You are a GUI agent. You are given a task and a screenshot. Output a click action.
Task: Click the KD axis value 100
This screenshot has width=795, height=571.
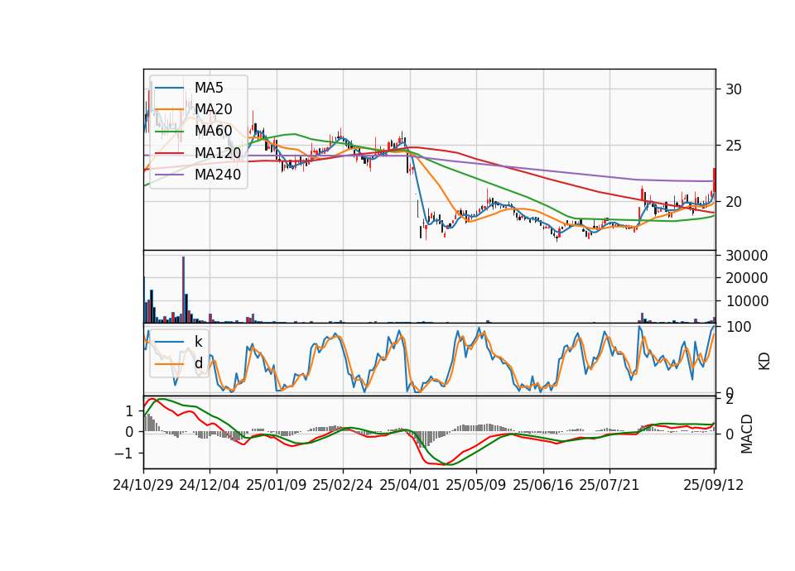click(x=739, y=327)
